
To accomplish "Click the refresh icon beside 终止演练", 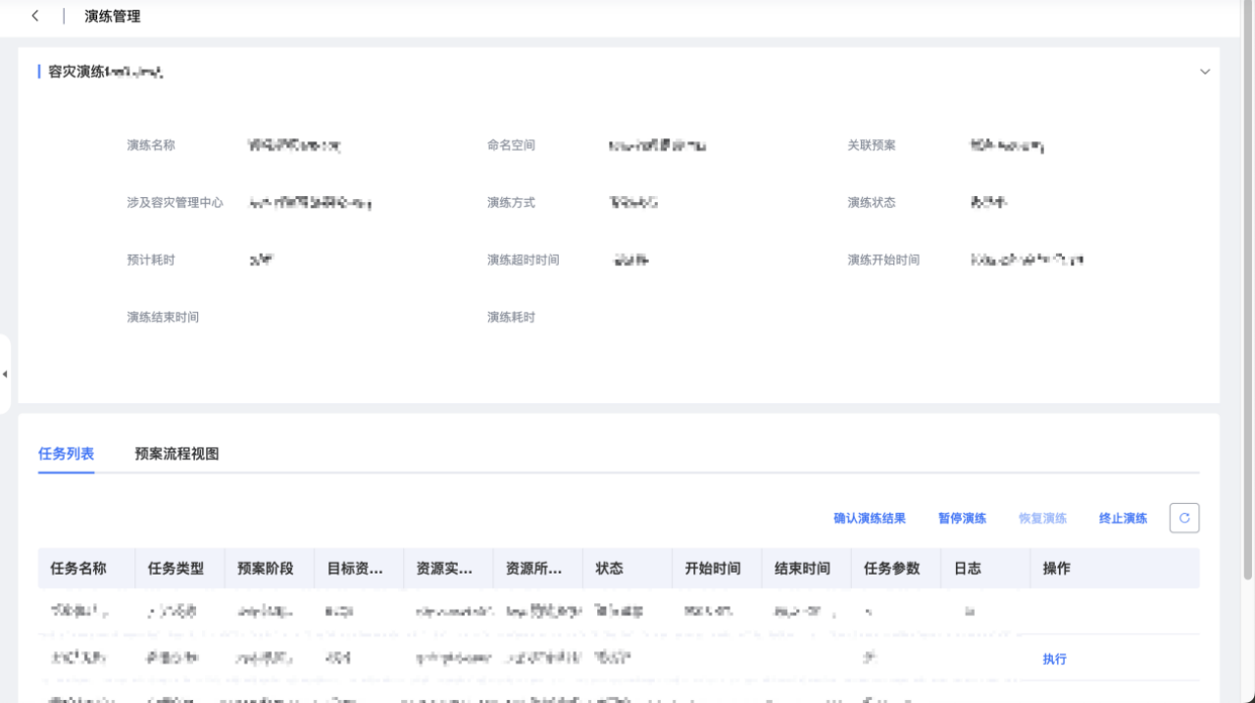I will 1183,518.
